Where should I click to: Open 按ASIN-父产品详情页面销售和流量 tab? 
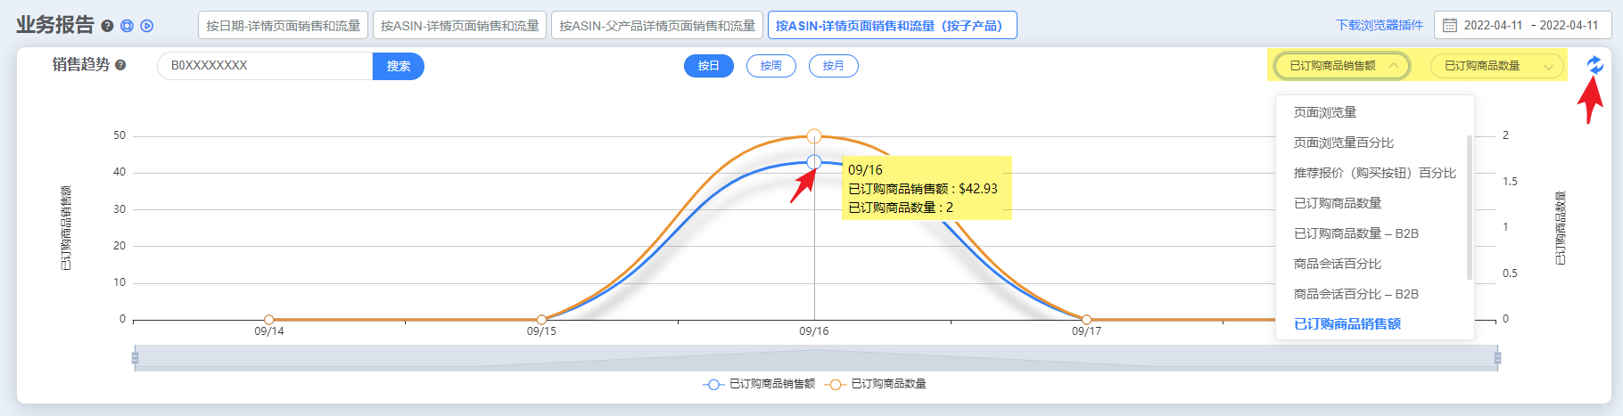pos(657,26)
